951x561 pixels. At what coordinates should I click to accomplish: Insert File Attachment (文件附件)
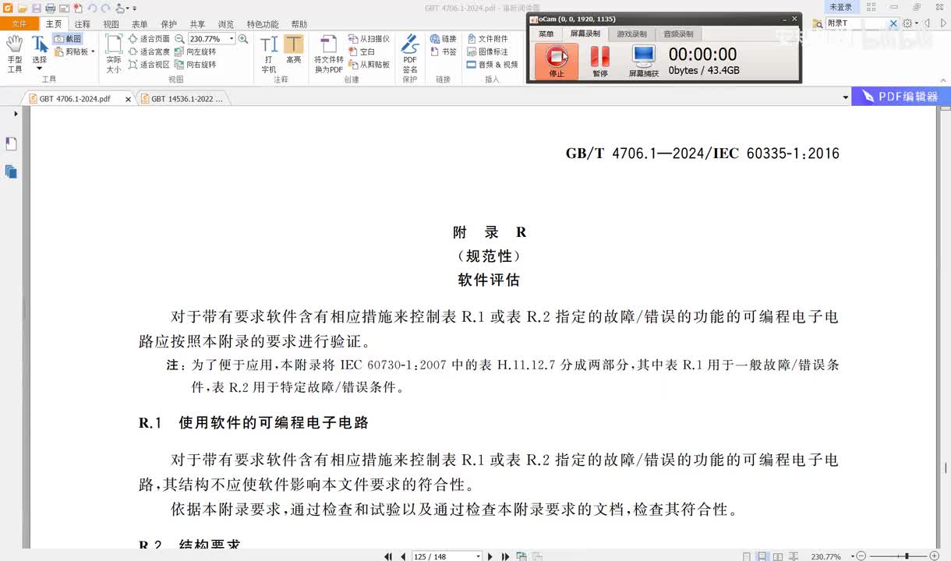pos(487,38)
